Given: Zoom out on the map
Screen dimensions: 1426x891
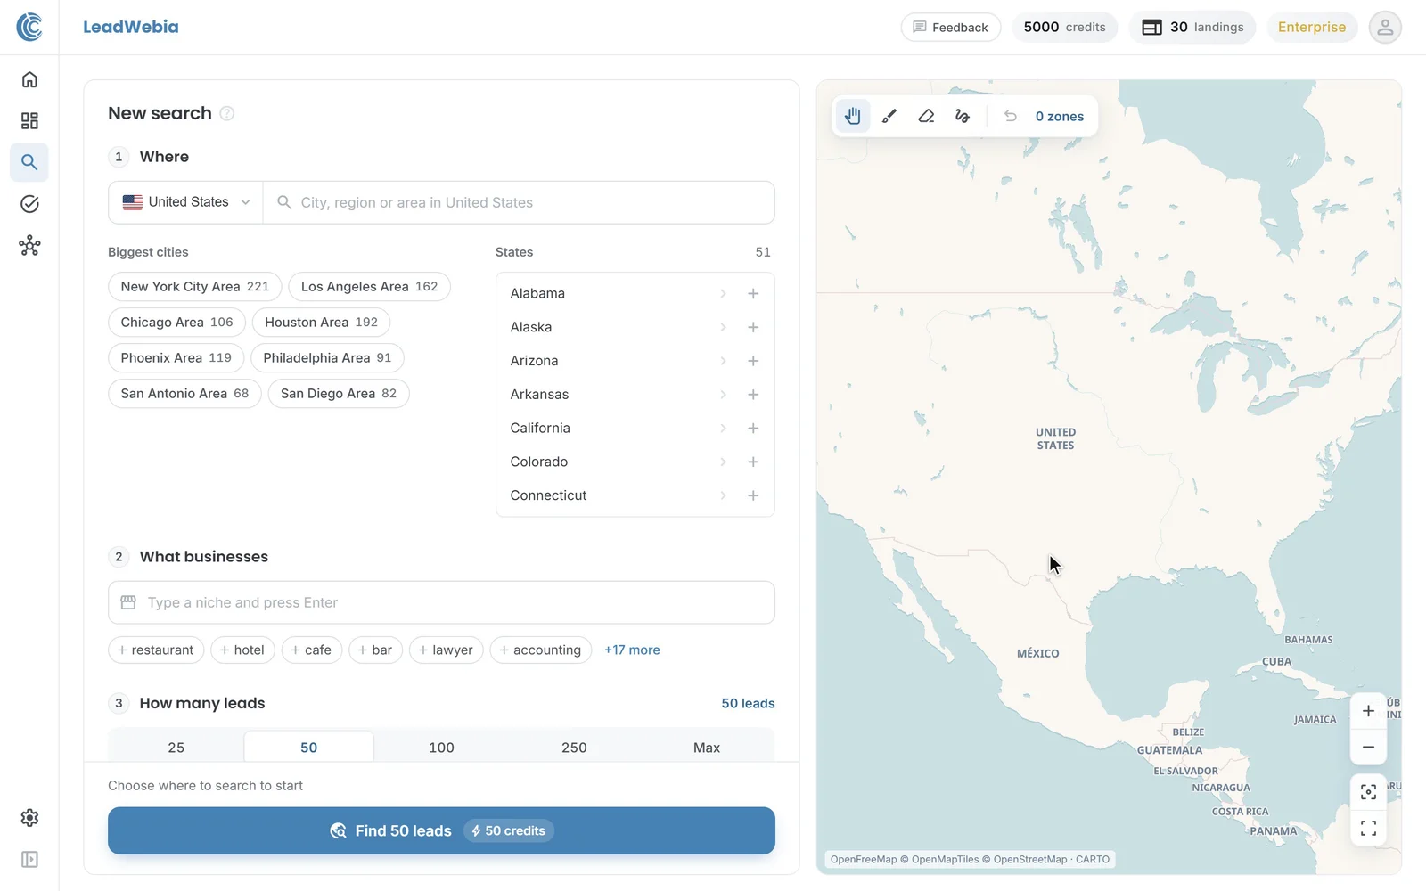Looking at the screenshot, I should tap(1368, 747).
